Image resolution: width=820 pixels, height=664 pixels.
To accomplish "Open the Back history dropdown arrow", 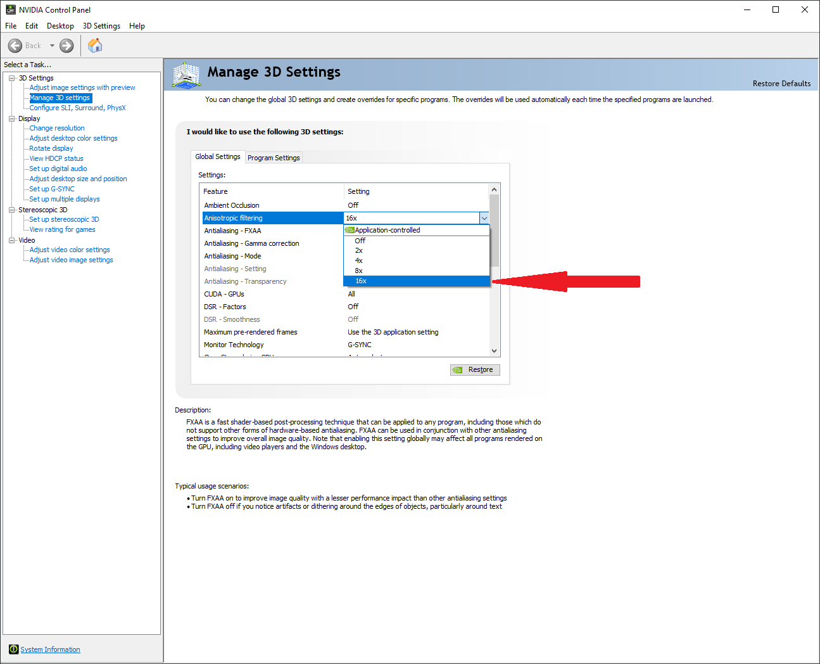I will click(52, 46).
